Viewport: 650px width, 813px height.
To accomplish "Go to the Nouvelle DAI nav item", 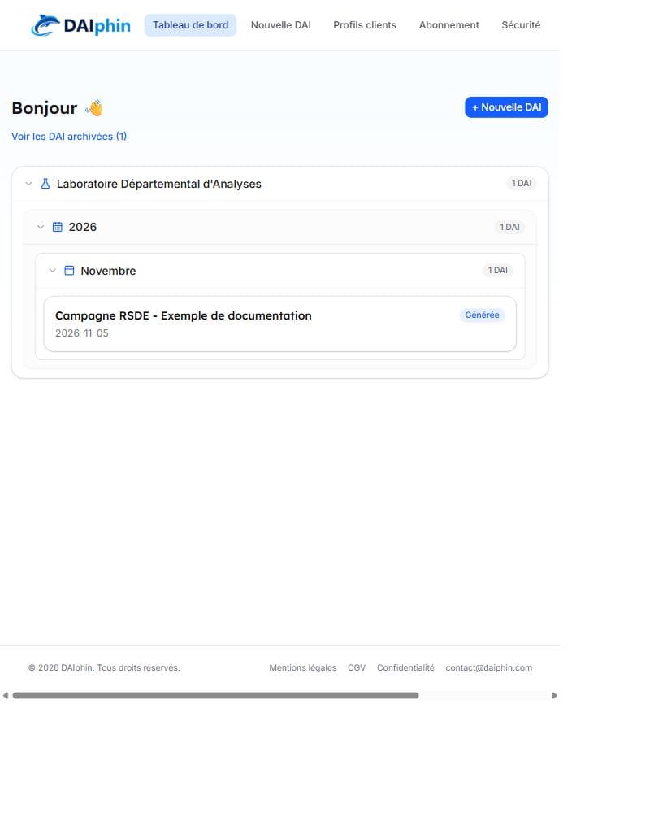I will tap(281, 25).
